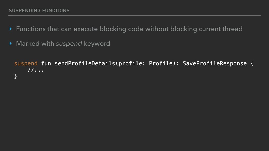Click the word "keyword" in the second bullet

(97, 44)
